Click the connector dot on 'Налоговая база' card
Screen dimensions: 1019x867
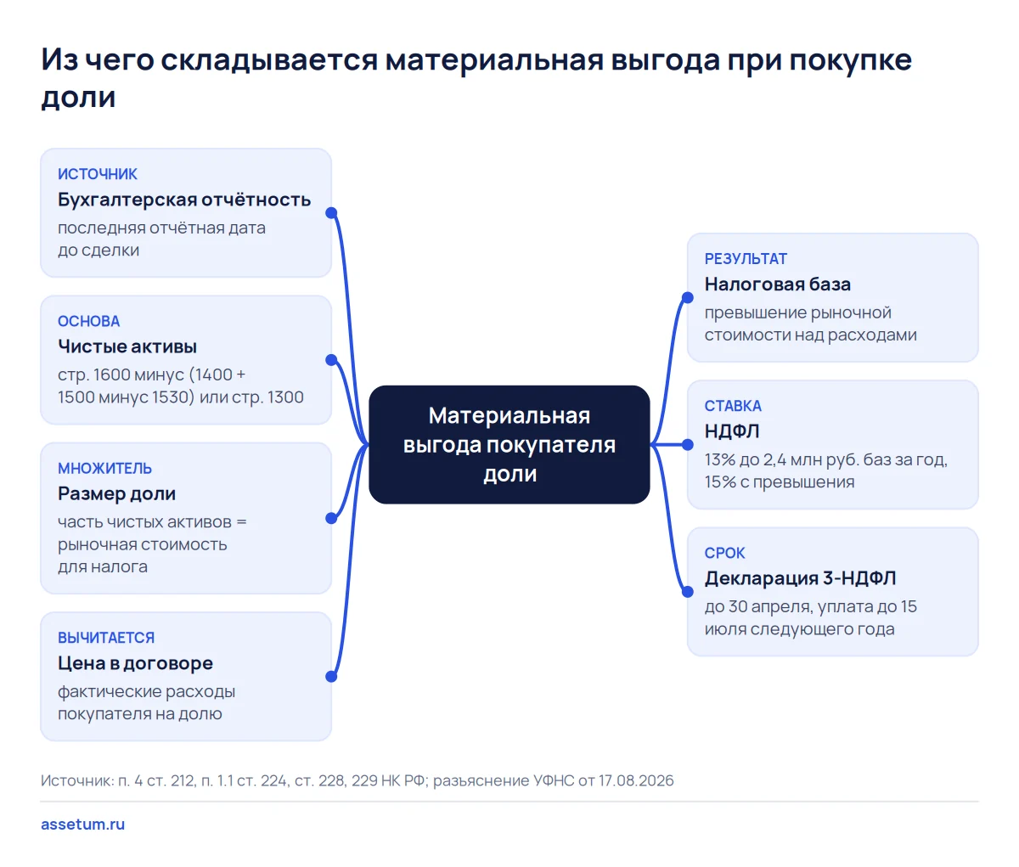pos(688,298)
